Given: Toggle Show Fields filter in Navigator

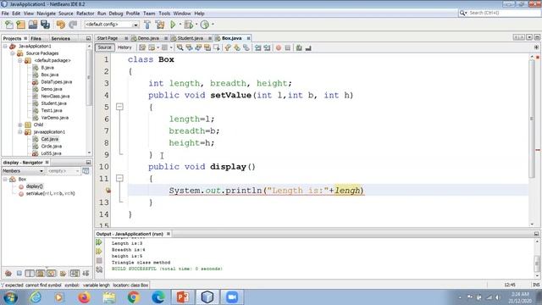Looking at the screenshot, I should (19, 273).
